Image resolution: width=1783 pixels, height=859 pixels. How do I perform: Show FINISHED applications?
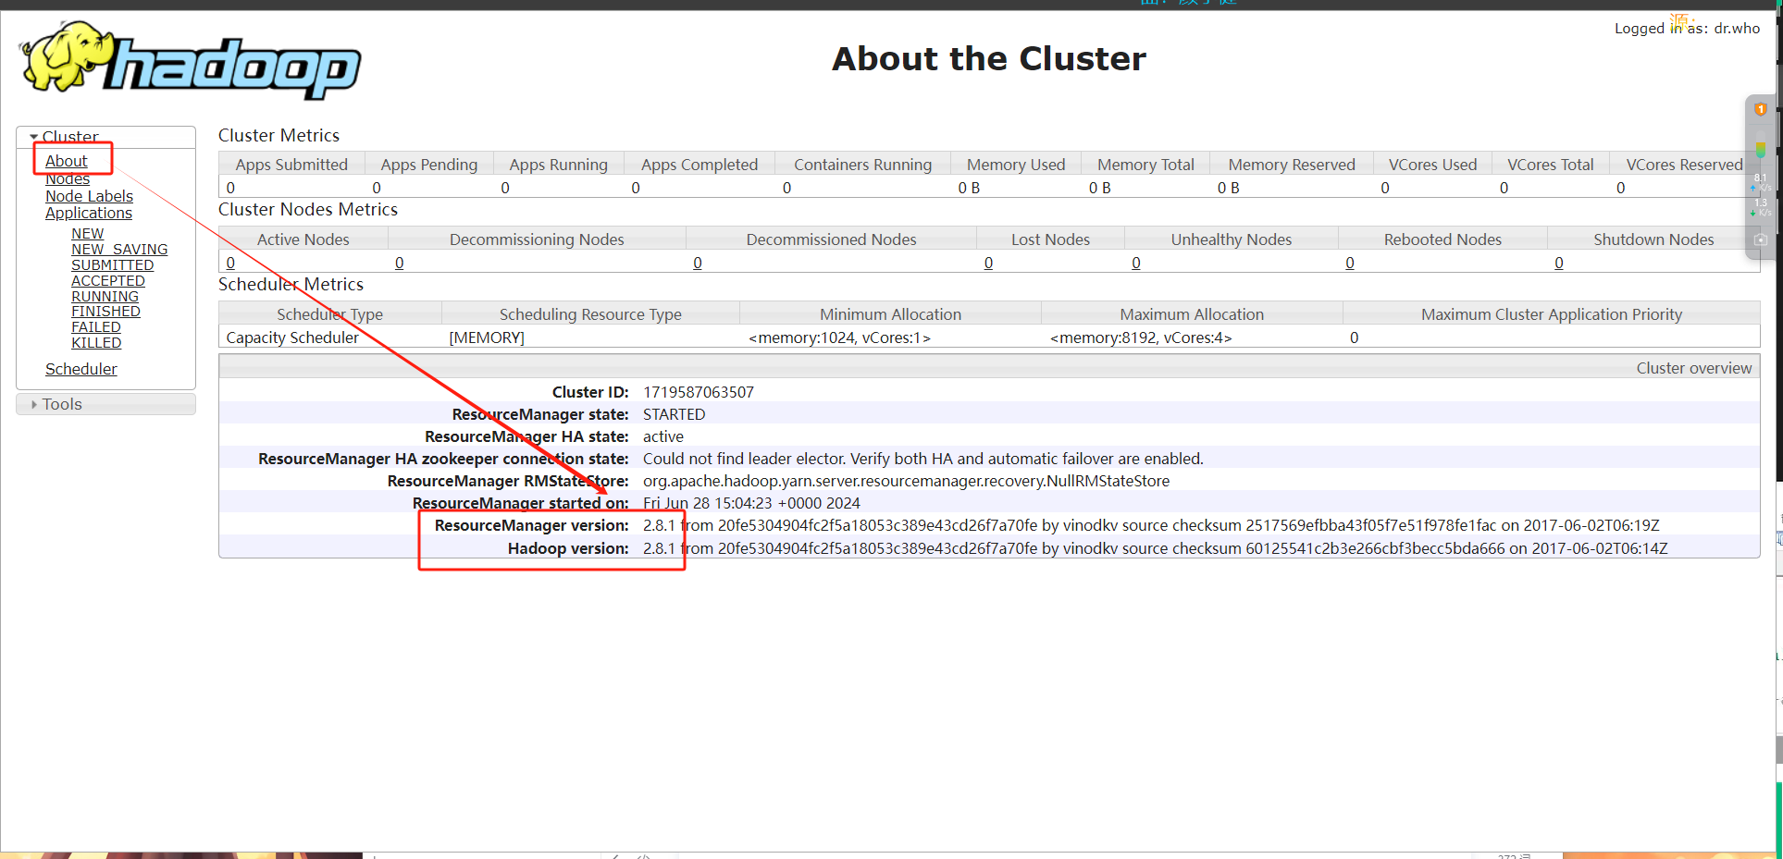pyautogui.click(x=105, y=312)
